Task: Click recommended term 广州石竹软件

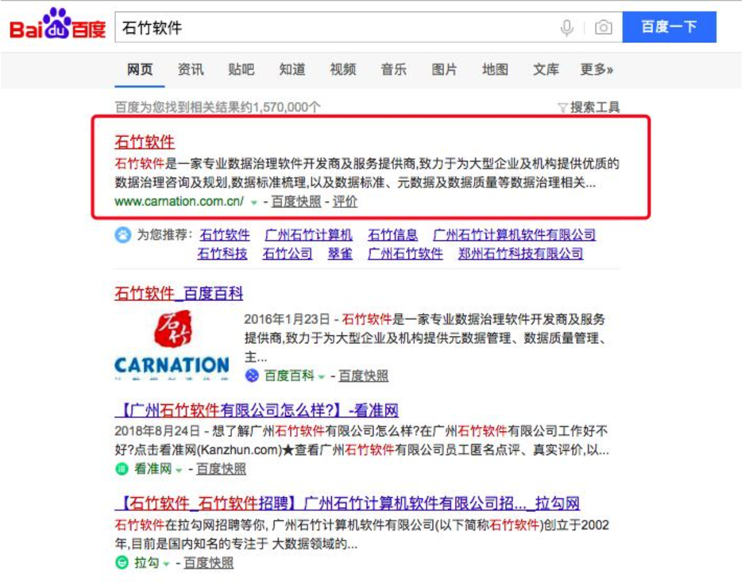Action: pyautogui.click(x=405, y=254)
